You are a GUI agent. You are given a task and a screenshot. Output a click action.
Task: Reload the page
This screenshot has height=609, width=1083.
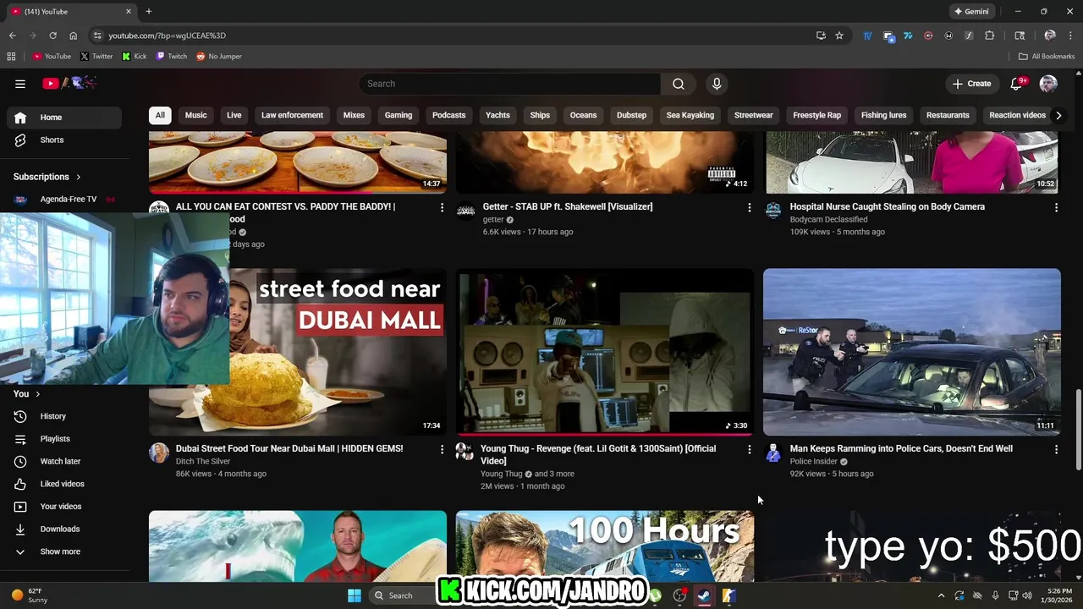(52, 36)
